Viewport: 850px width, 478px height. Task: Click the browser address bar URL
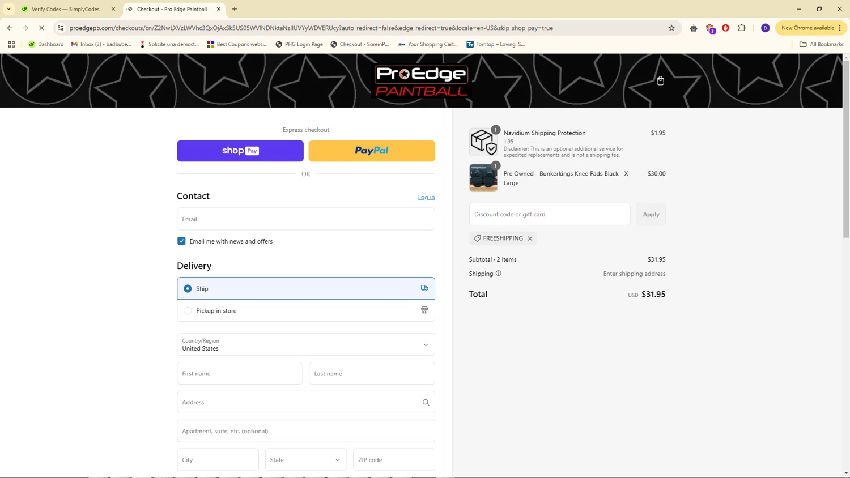coord(311,28)
